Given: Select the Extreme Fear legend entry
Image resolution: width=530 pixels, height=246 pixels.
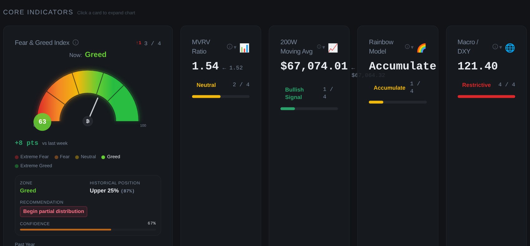Looking at the screenshot, I should click(x=32, y=157).
